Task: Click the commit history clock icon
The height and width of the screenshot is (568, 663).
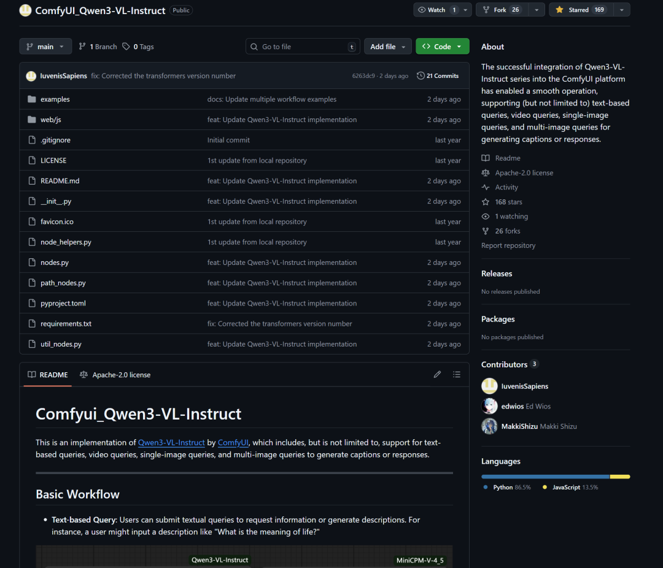Action: tap(421, 76)
